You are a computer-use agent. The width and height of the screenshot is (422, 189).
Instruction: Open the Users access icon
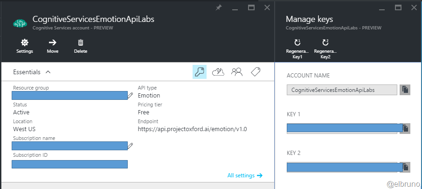click(x=237, y=72)
